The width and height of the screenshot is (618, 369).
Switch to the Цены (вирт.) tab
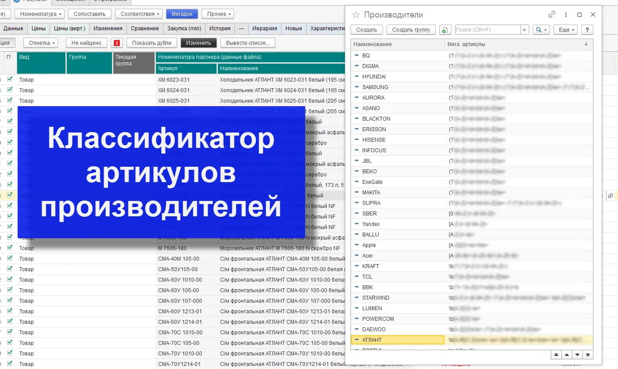pyautogui.click(x=69, y=29)
